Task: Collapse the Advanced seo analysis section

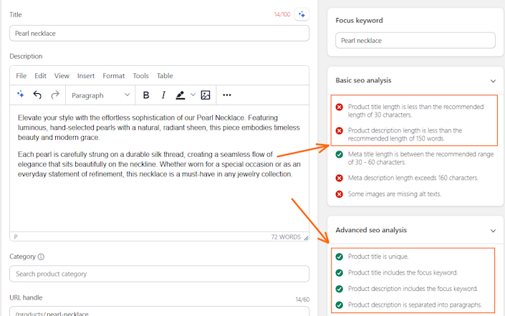Action: tap(493, 231)
